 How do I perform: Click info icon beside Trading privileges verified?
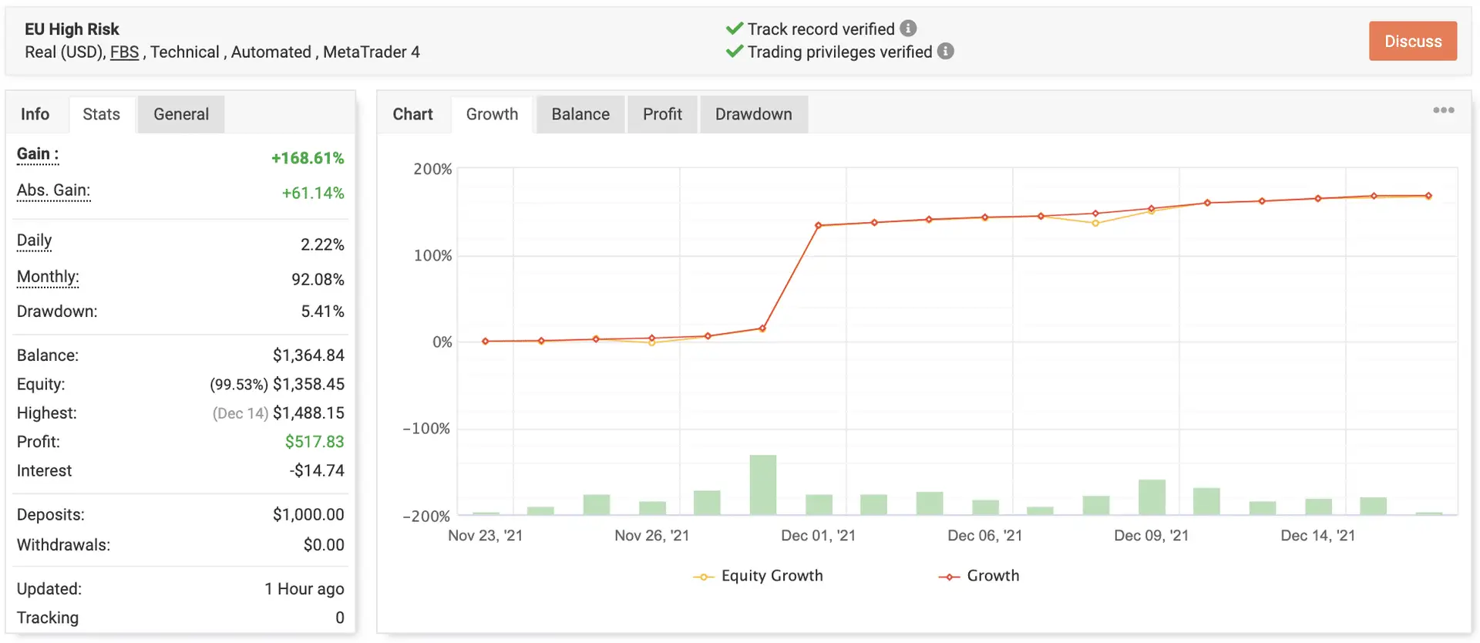pyautogui.click(x=945, y=52)
